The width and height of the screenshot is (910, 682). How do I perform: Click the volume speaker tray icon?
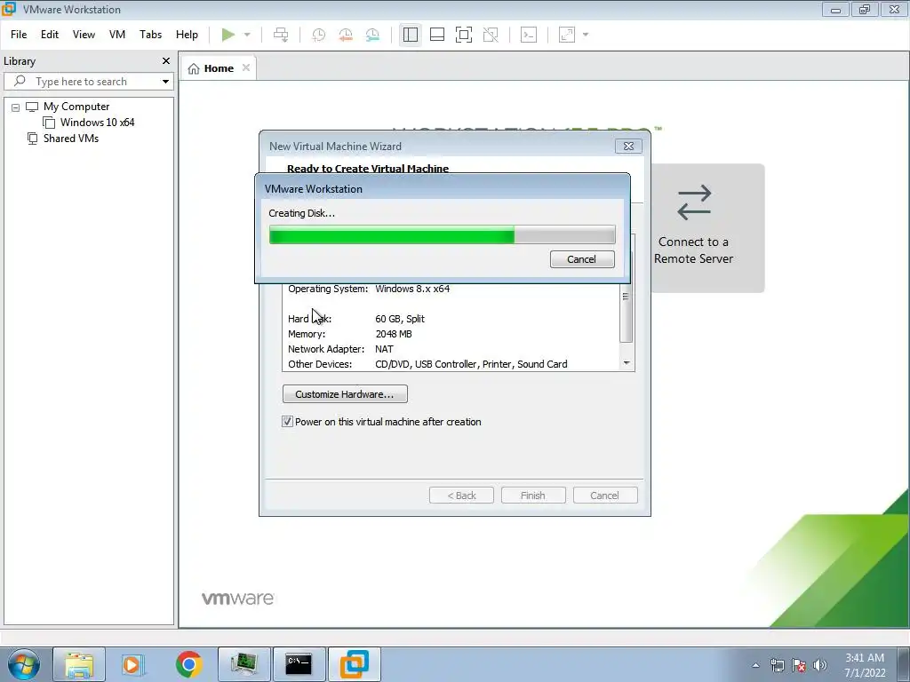tap(819, 665)
